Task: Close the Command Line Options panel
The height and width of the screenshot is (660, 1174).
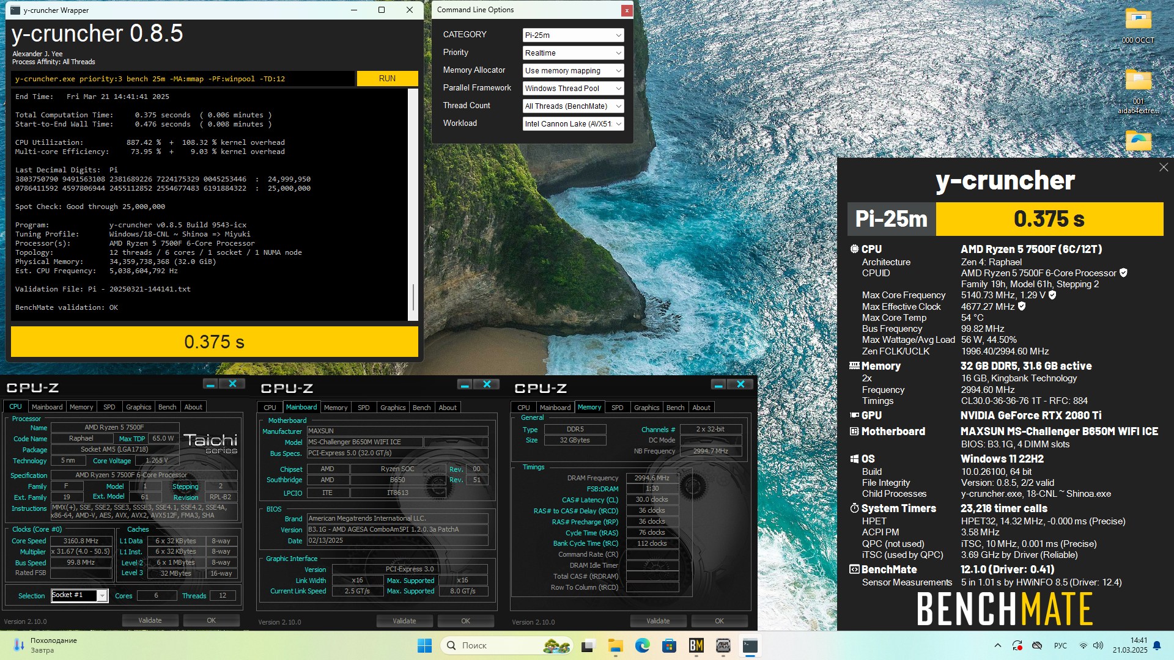Action: click(x=626, y=10)
